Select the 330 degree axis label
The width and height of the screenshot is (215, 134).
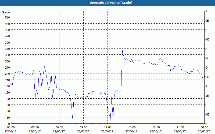click(x=8, y=55)
